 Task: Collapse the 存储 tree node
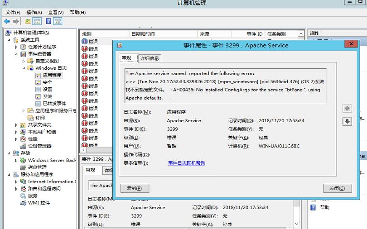pos(9,153)
